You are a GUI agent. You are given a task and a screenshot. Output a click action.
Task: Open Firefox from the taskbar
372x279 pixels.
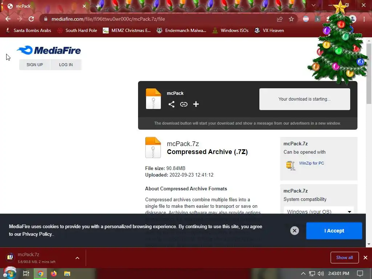pos(54,274)
